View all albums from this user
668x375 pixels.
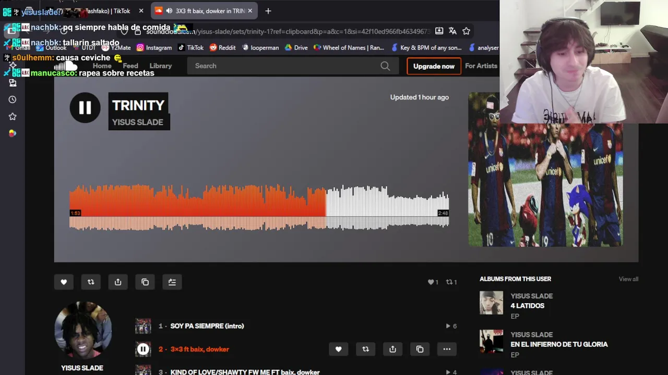(628, 279)
